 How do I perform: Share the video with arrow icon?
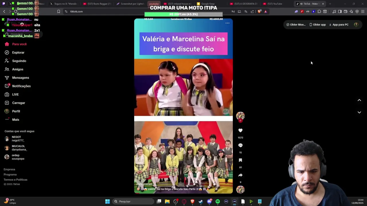coord(240,175)
